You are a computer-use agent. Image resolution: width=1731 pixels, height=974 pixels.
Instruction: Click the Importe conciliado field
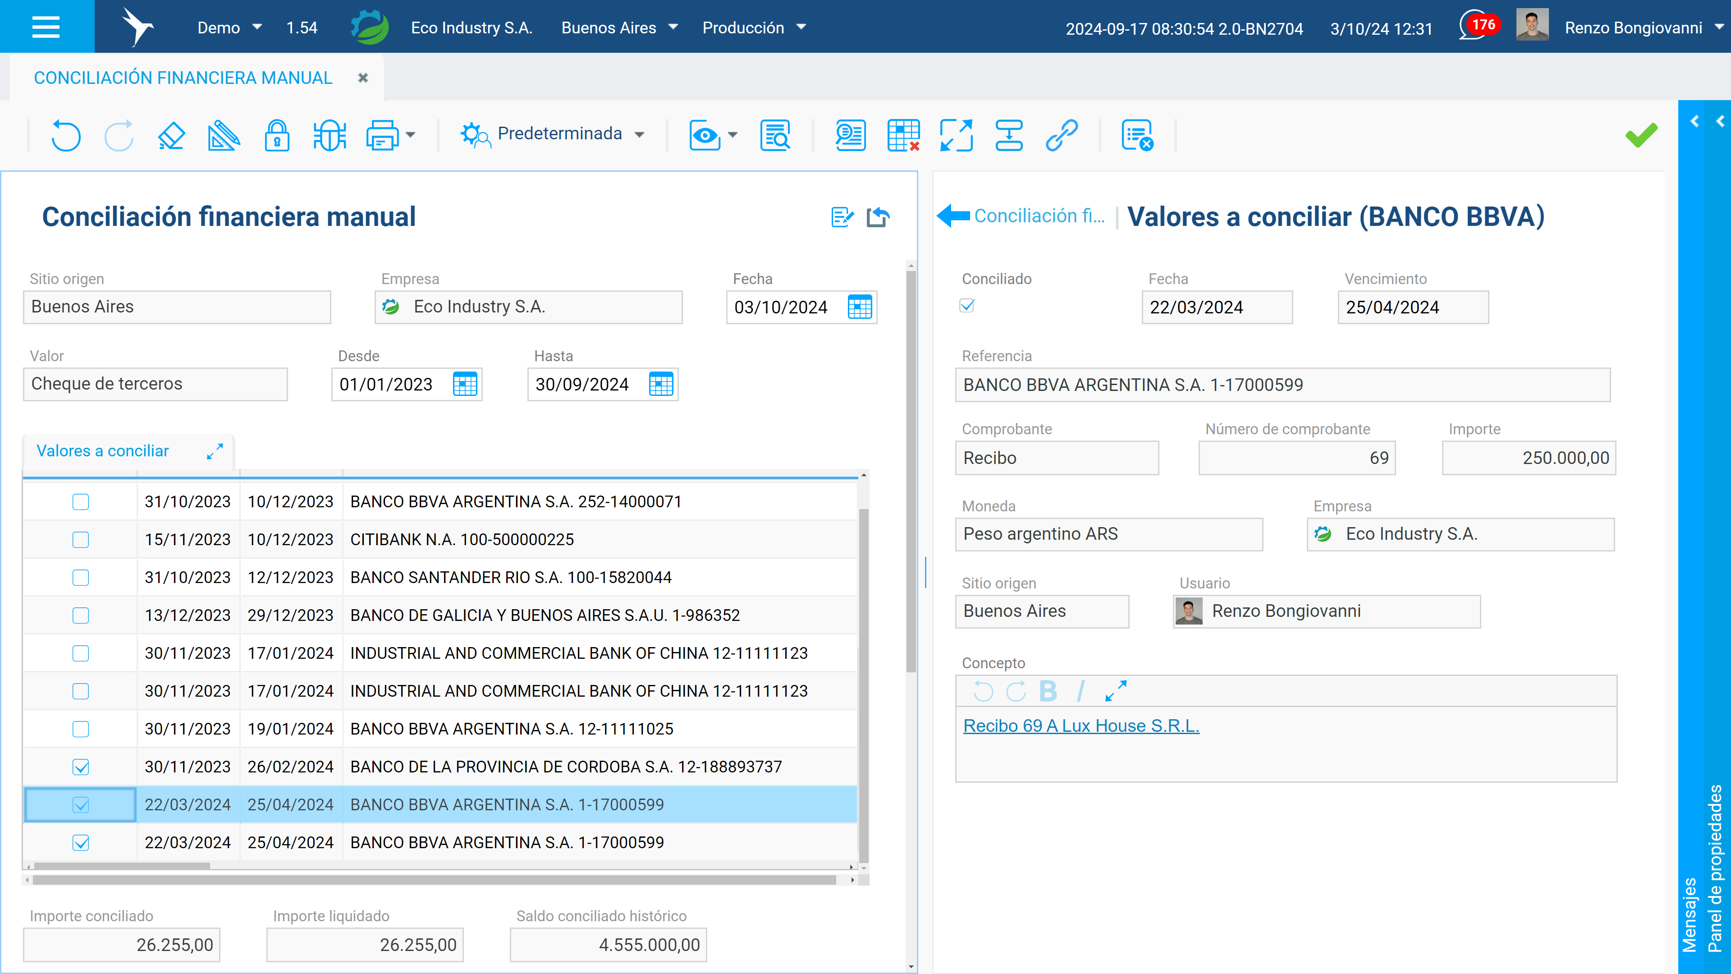[122, 944]
